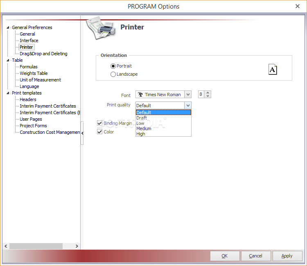Open the Project Forms tree item
The image size is (307, 266).
tap(33, 126)
